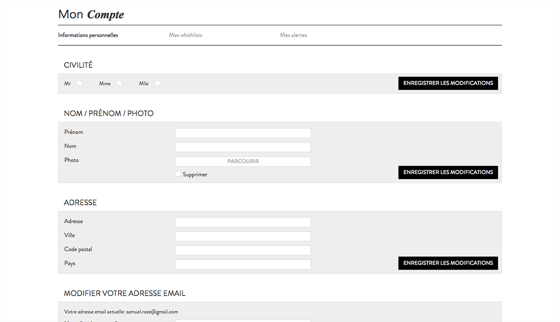Click the Civilité section heading
This screenshot has width=560, height=322.
(x=78, y=65)
